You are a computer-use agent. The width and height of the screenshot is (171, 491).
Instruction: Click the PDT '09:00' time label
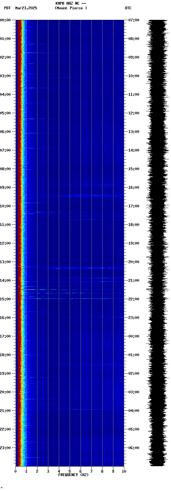6,188
